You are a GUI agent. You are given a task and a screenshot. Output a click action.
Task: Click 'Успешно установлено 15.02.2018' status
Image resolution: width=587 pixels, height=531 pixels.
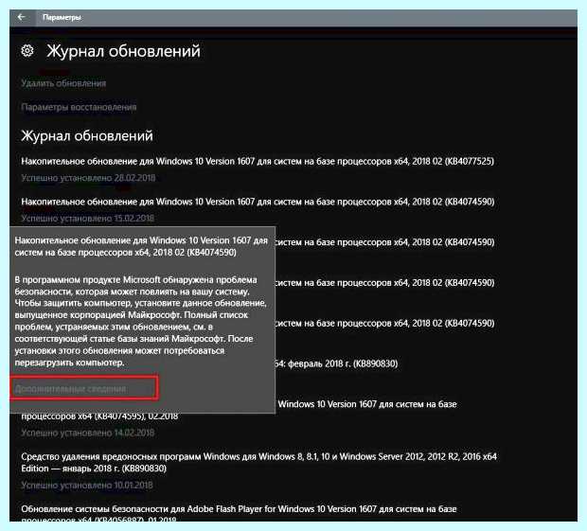[88, 218]
